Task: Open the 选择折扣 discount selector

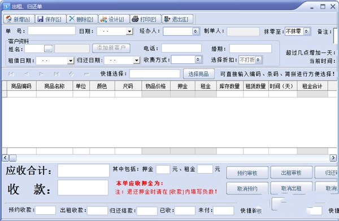Action: (258, 60)
